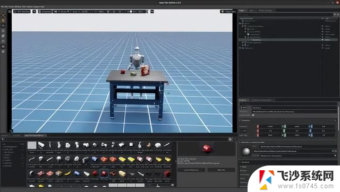The width and height of the screenshot is (340, 192).
Task: Click the Translate Y value field
Action: click(297, 126)
